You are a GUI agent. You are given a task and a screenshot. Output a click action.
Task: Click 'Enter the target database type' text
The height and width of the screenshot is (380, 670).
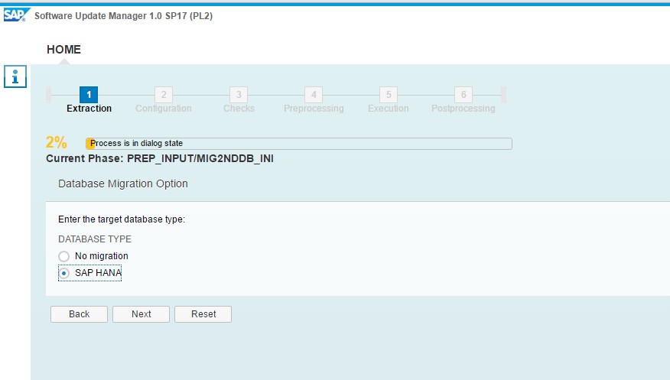[x=122, y=219]
